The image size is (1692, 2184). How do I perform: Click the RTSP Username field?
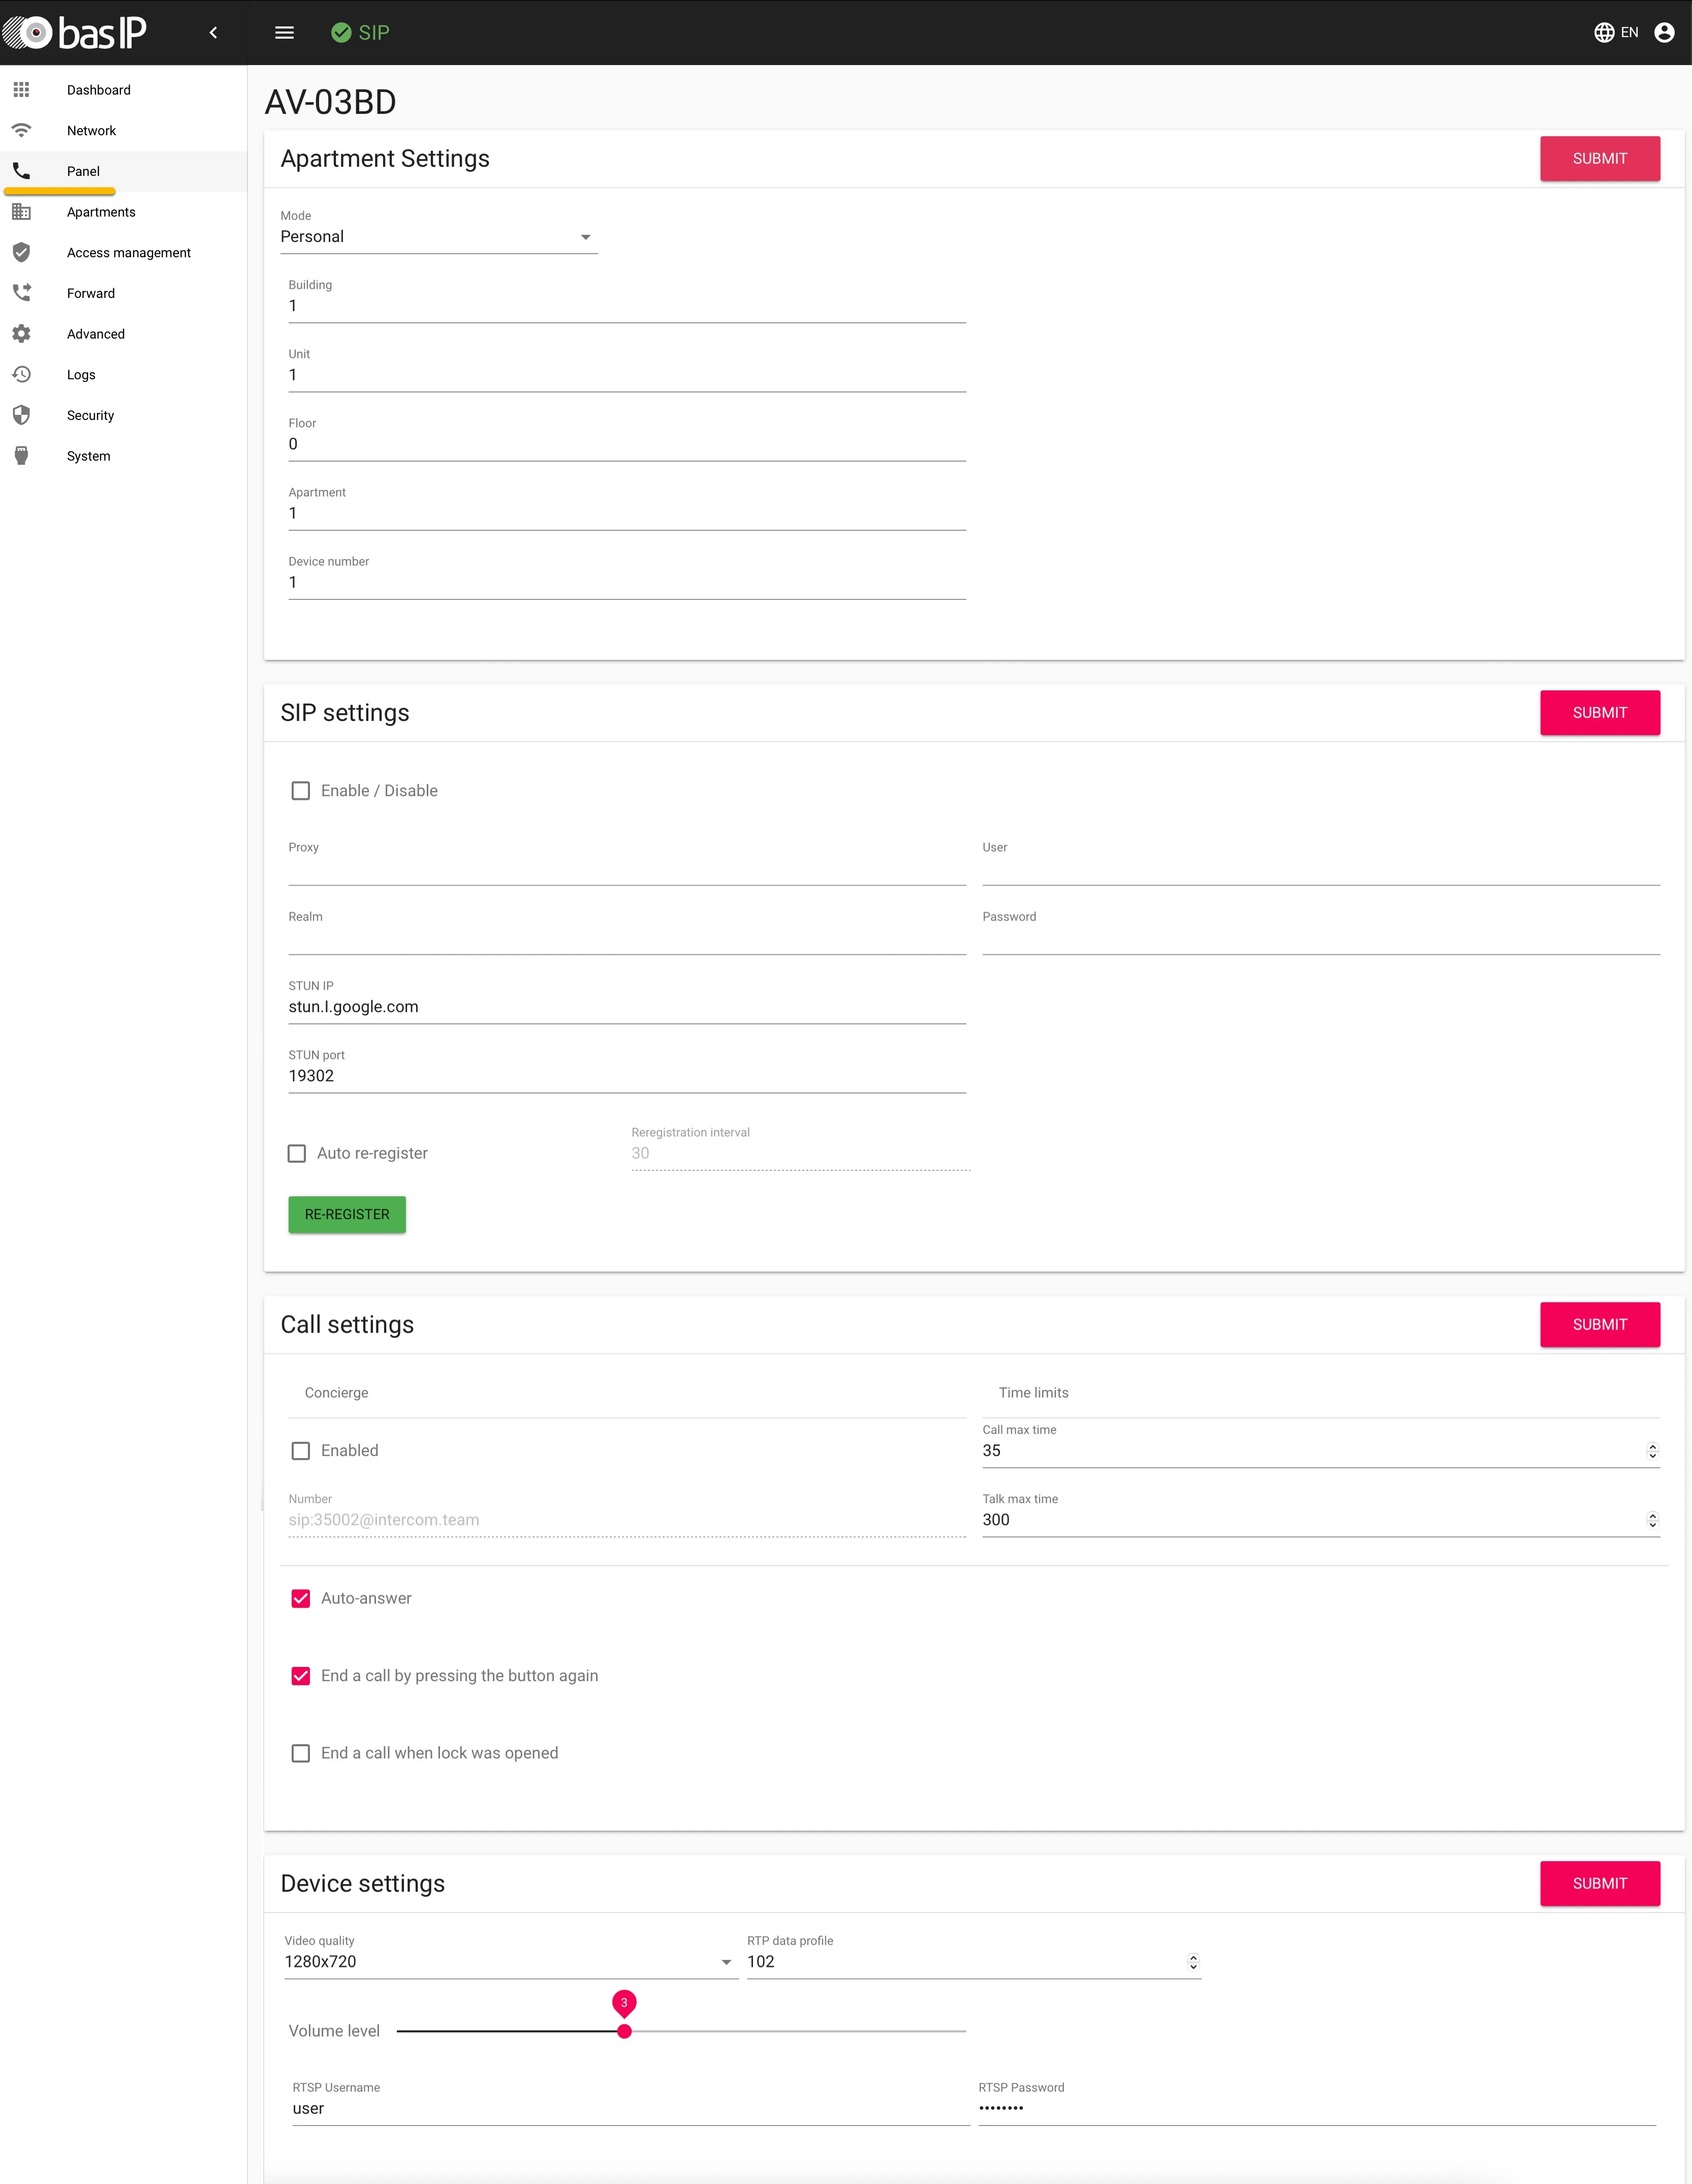pos(631,2108)
